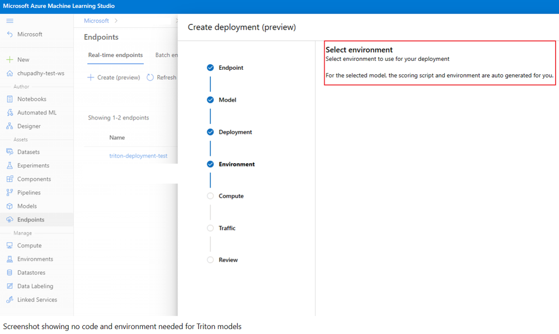Click the Experiments flask icon

click(10, 165)
